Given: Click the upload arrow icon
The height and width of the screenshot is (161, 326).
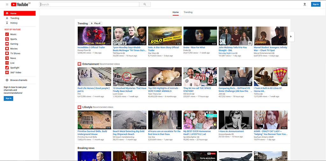Looking at the screenshot, I should (305, 4).
